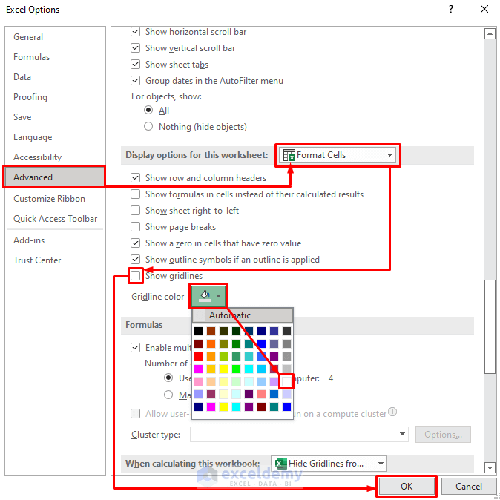Image resolution: width=500 pixels, height=500 pixels.
Task: Close the Excel Options dialog
Action: coord(484,9)
